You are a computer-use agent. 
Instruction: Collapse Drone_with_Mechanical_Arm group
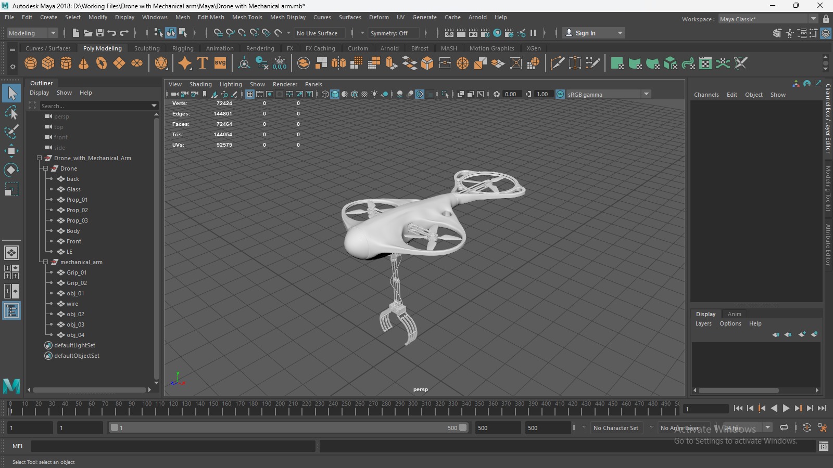[39, 158]
